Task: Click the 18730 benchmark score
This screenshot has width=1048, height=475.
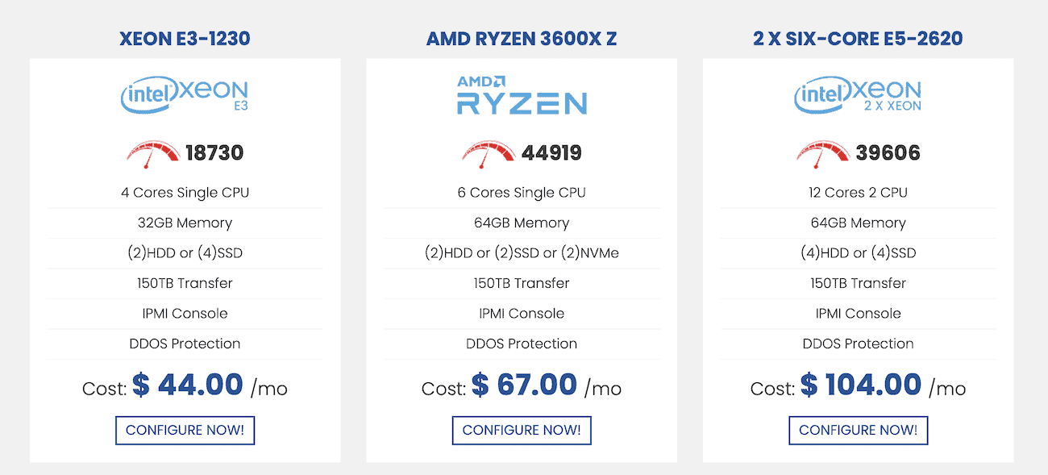Action: [214, 153]
